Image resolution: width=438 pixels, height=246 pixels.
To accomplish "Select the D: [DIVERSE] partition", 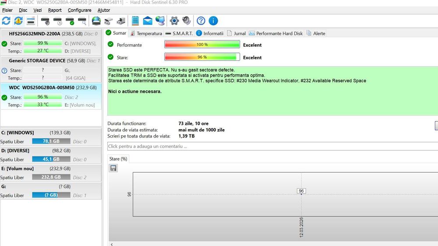I will [51, 155].
